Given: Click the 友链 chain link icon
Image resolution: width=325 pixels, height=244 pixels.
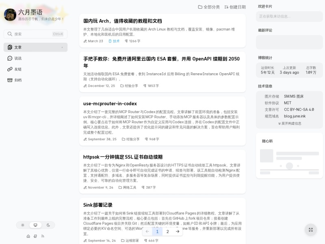Looking at the screenshot, I should 10,69.
